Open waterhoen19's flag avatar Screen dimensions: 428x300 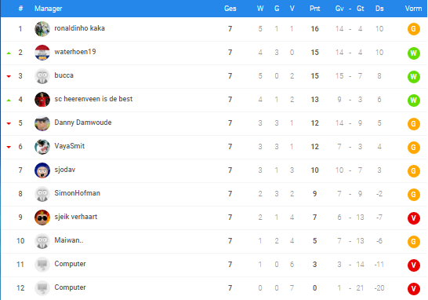coord(42,53)
